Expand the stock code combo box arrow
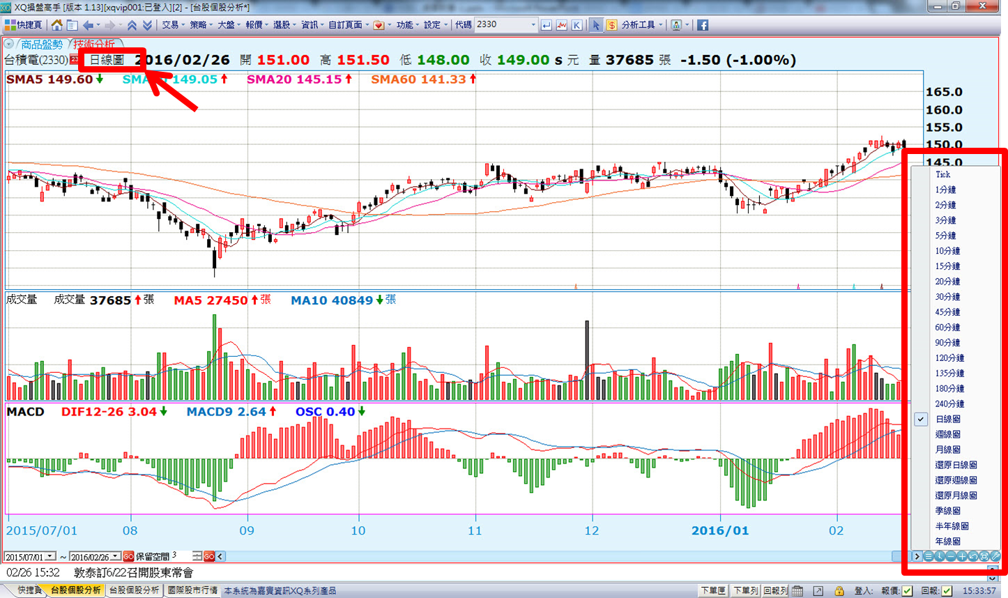1008x598 pixels. pyautogui.click(x=533, y=25)
